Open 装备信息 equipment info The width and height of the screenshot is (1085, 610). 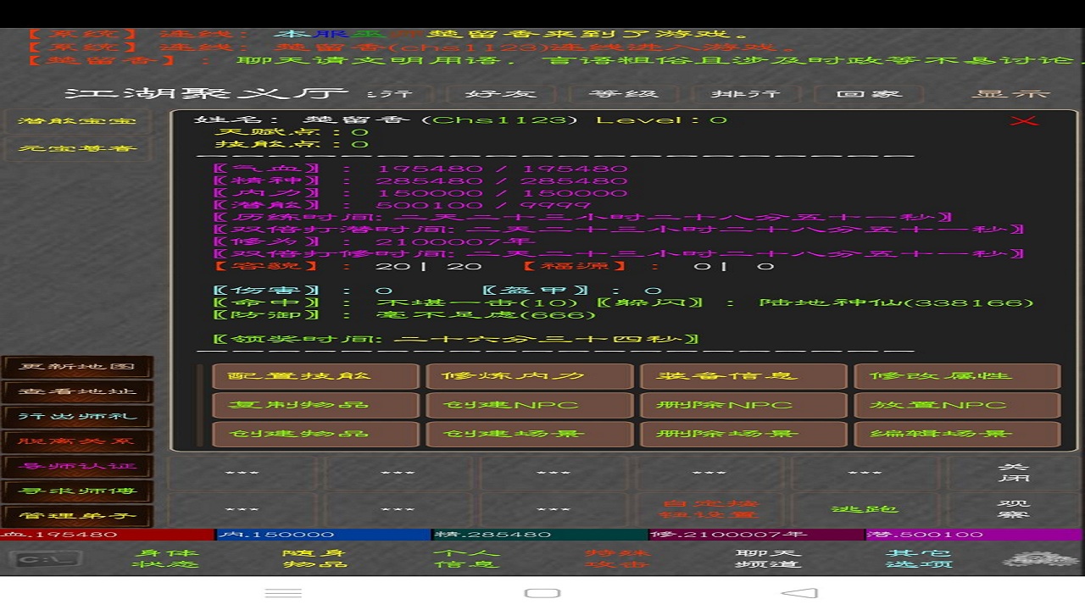click(743, 376)
